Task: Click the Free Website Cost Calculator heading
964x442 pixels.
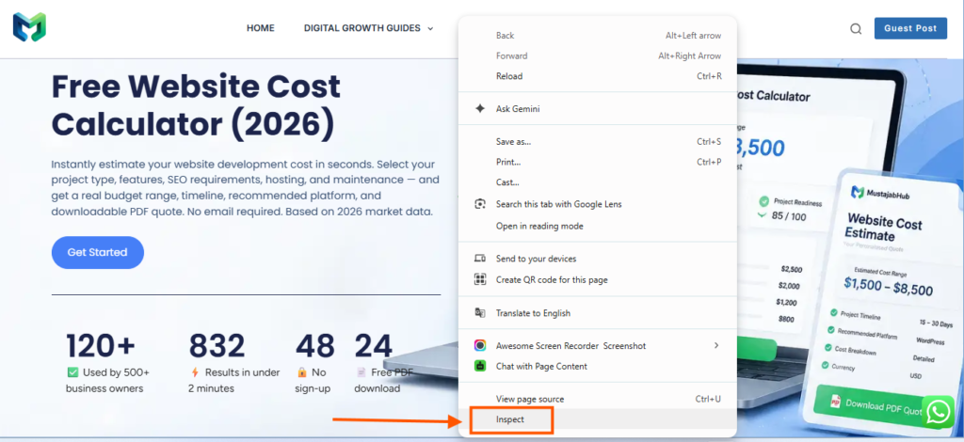Action: pyautogui.click(x=196, y=105)
